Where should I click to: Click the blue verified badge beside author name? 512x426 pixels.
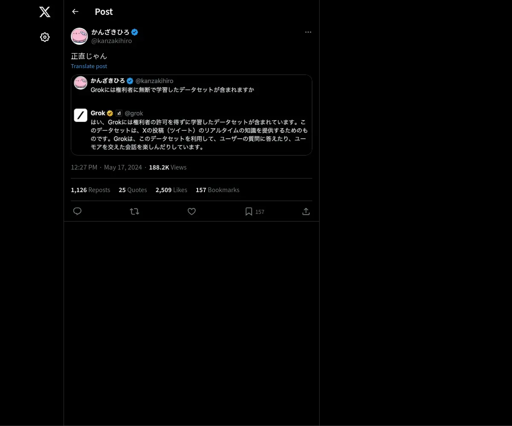(x=134, y=32)
